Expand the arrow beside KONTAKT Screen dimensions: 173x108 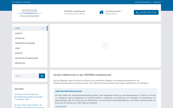[x=43, y=53]
